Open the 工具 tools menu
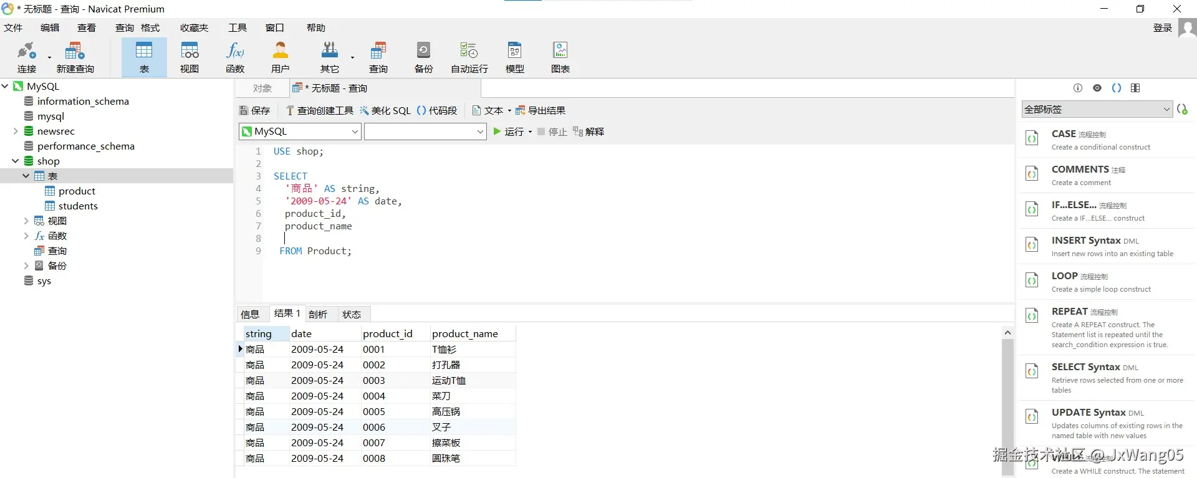Screen dimensions: 1197x478 coord(238,27)
